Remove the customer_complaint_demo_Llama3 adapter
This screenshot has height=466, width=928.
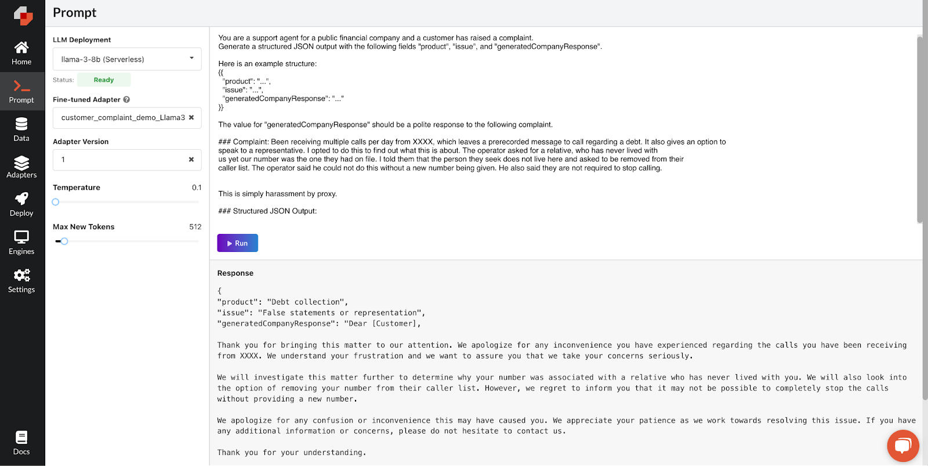pyautogui.click(x=191, y=118)
